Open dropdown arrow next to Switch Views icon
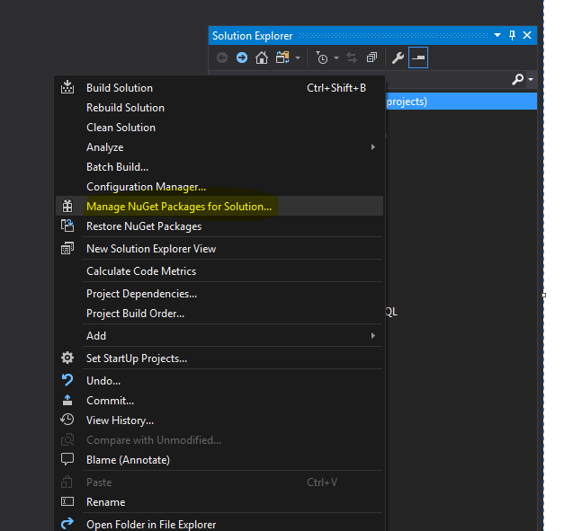The height and width of the screenshot is (531, 564). pos(297,58)
